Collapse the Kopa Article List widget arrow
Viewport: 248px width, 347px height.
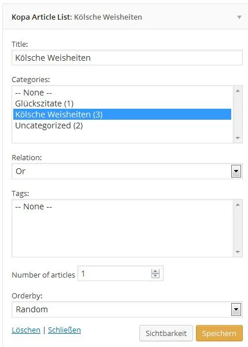pyautogui.click(x=239, y=17)
